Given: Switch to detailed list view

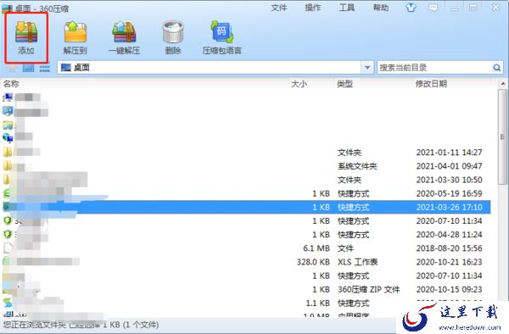Looking at the screenshot, I should [44, 68].
